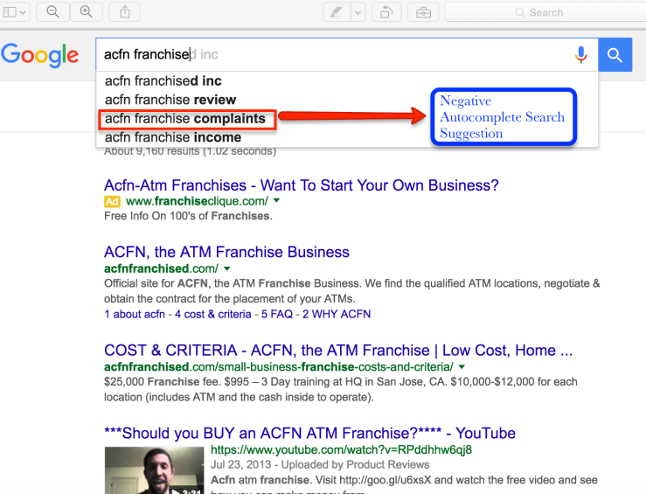Show the markup toolbox

[423, 12]
